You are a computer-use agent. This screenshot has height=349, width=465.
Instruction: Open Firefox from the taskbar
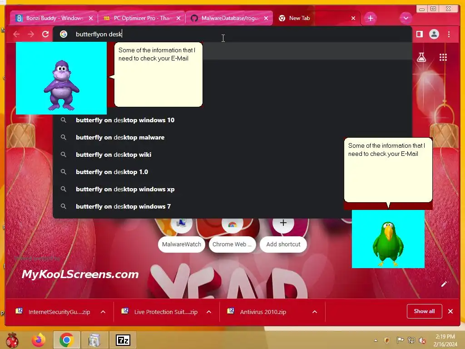click(x=39, y=340)
